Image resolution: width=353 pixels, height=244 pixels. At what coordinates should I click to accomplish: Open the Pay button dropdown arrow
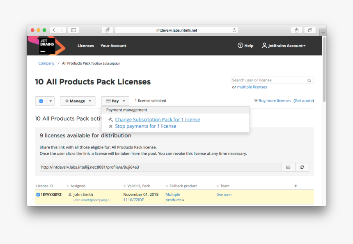tap(123, 101)
